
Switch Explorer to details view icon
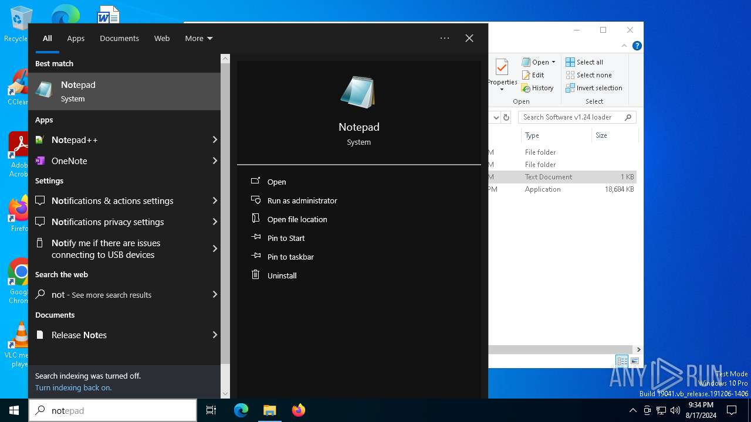pyautogui.click(x=622, y=361)
